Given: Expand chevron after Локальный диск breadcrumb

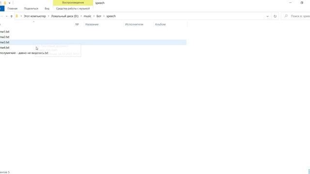Looking at the screenshot, I should point(81,16).
